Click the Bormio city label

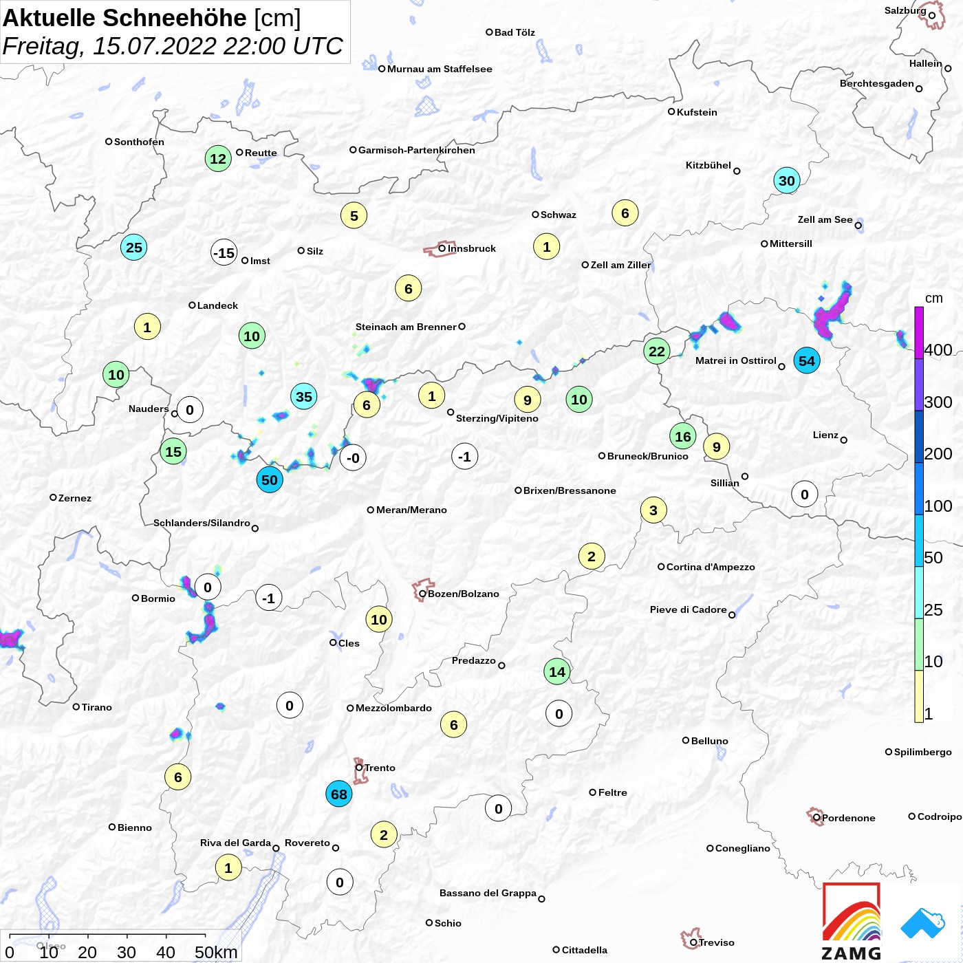point(158,598)
